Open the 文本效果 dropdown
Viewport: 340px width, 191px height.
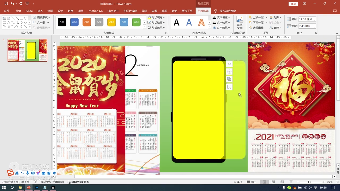[x=222, y=28]
